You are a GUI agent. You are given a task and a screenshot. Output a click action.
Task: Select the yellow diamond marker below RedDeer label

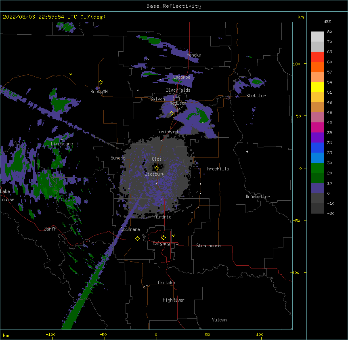[172, 113]
